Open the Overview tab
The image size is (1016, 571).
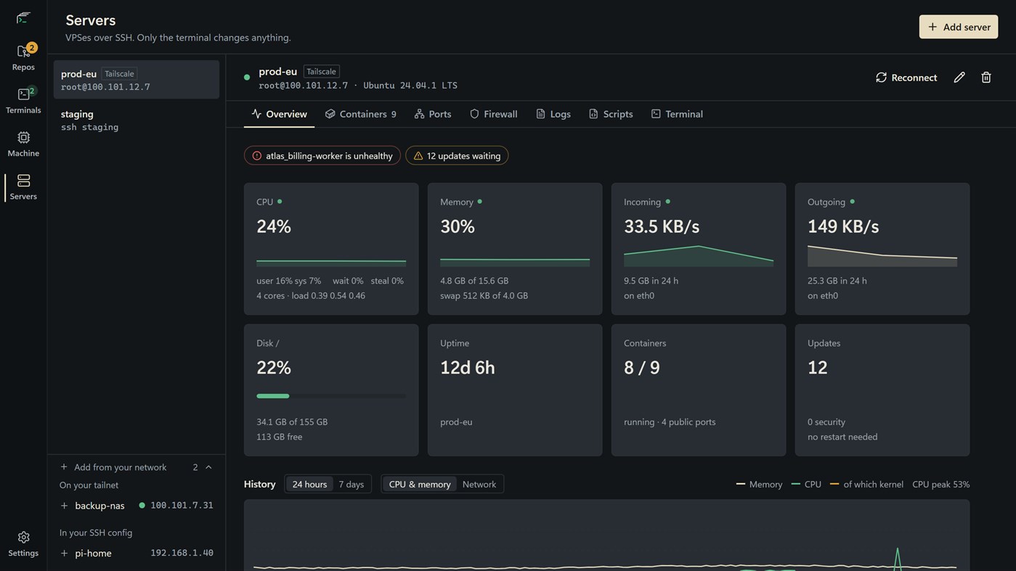[279, 114]
